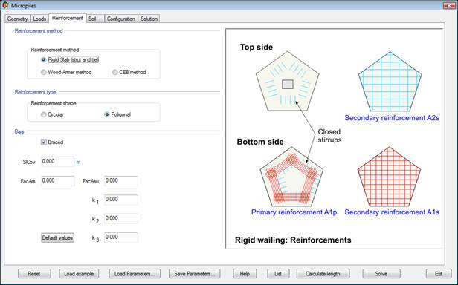Screen dimensions: 458x285
Task: Open Load Parameters dialog
Action: pos(135,274)
